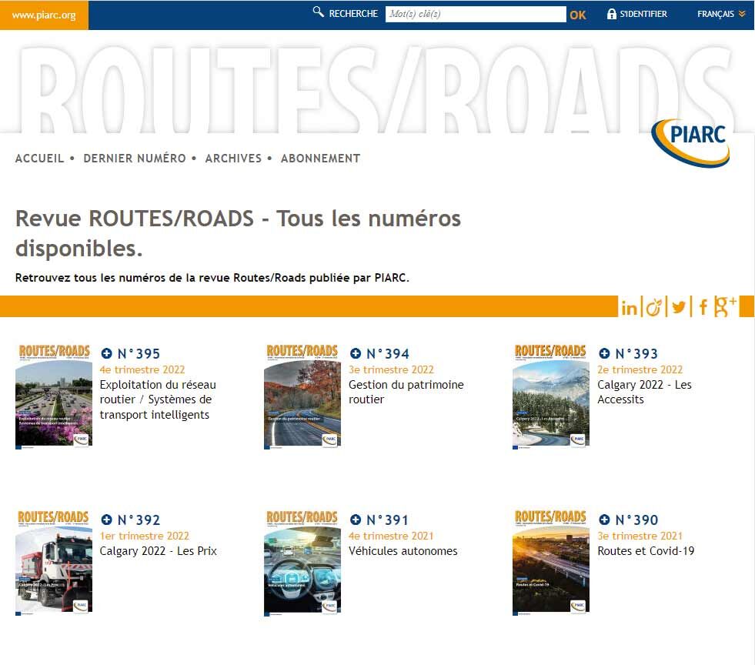Click the 'Revue ROUTES/ROADS - Tous les numéros' heading

click(238, 233)
